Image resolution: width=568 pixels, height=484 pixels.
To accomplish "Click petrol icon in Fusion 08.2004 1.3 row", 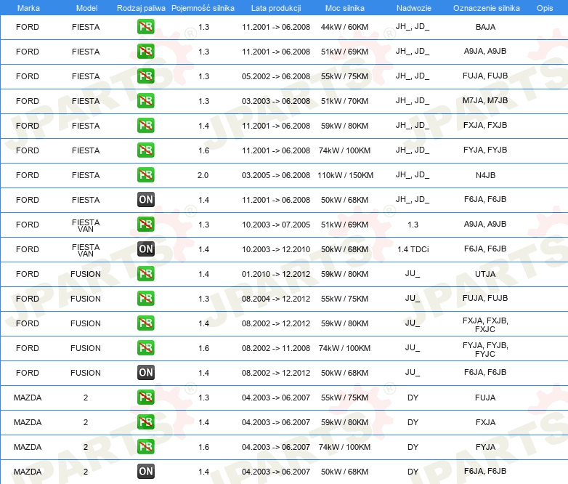I will pos(145,299).
